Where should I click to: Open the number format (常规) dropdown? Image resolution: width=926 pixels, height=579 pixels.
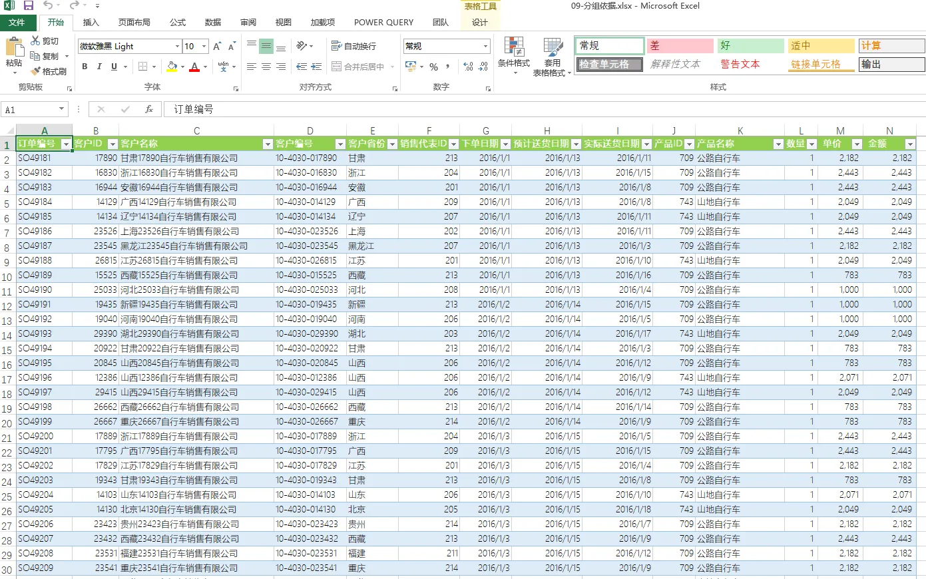(x=485, y=46)
